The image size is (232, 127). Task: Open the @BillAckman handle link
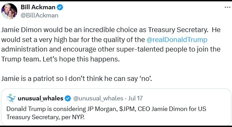point(39,15)
